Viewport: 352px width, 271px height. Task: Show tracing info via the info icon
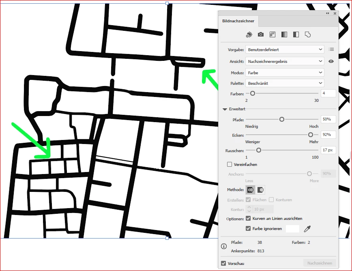click(224, 246)
